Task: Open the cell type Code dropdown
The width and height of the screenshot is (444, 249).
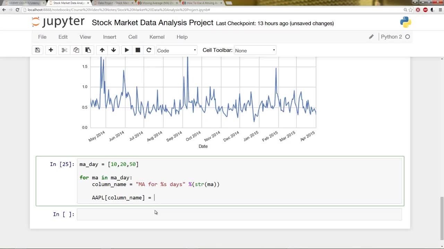Action: pos(177,50)
